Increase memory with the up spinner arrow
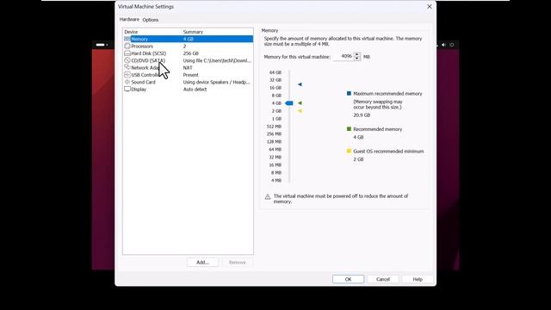The image size is (551, 310). (357, 54)
